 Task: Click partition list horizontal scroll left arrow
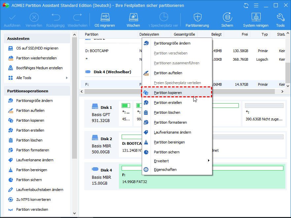82,91
